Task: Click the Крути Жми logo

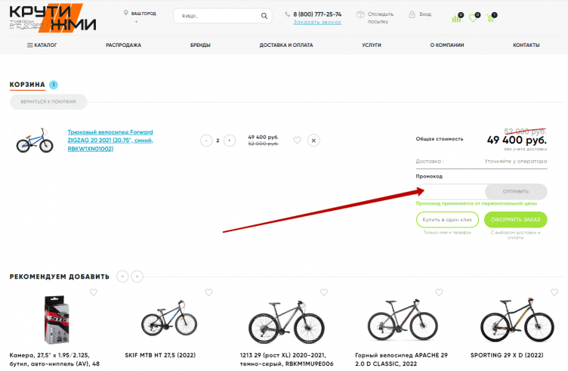Action: [53, 18]
